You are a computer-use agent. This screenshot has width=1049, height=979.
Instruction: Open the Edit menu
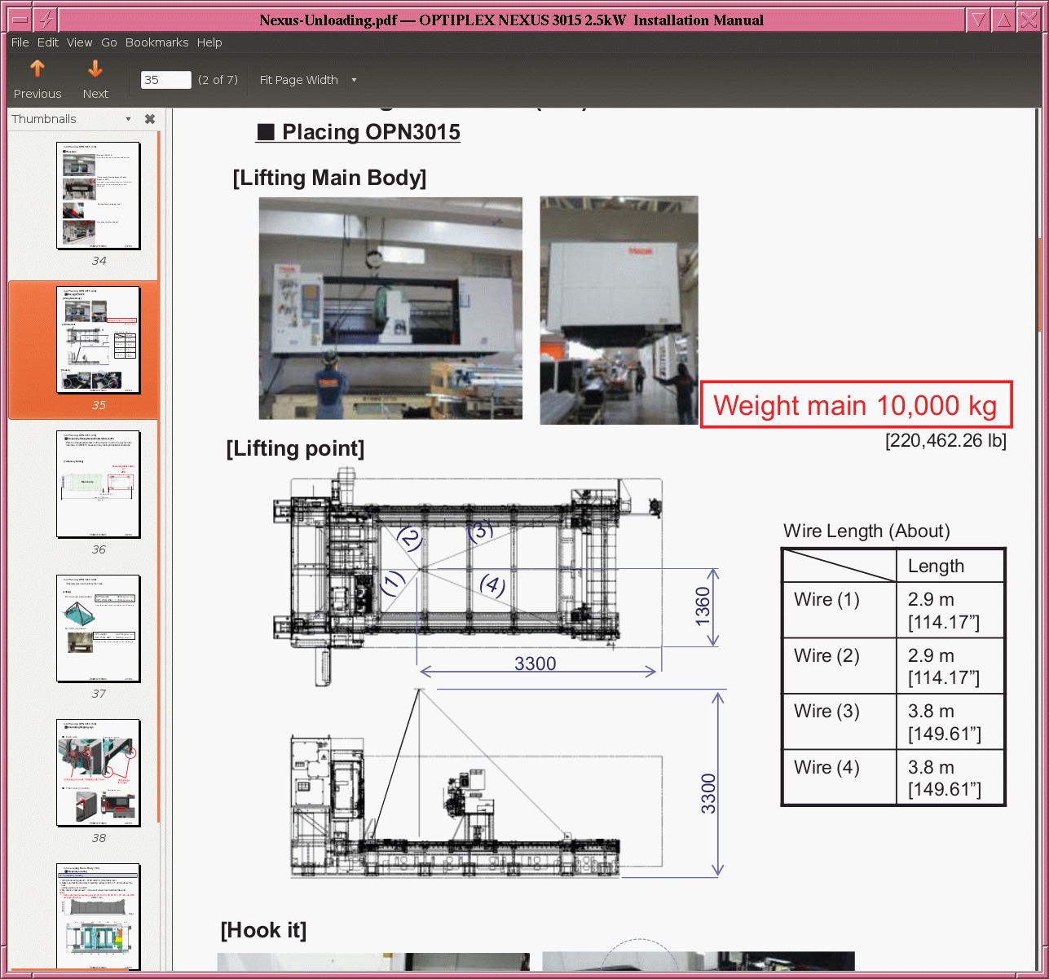pyautogui.click(x=48, y=42)
